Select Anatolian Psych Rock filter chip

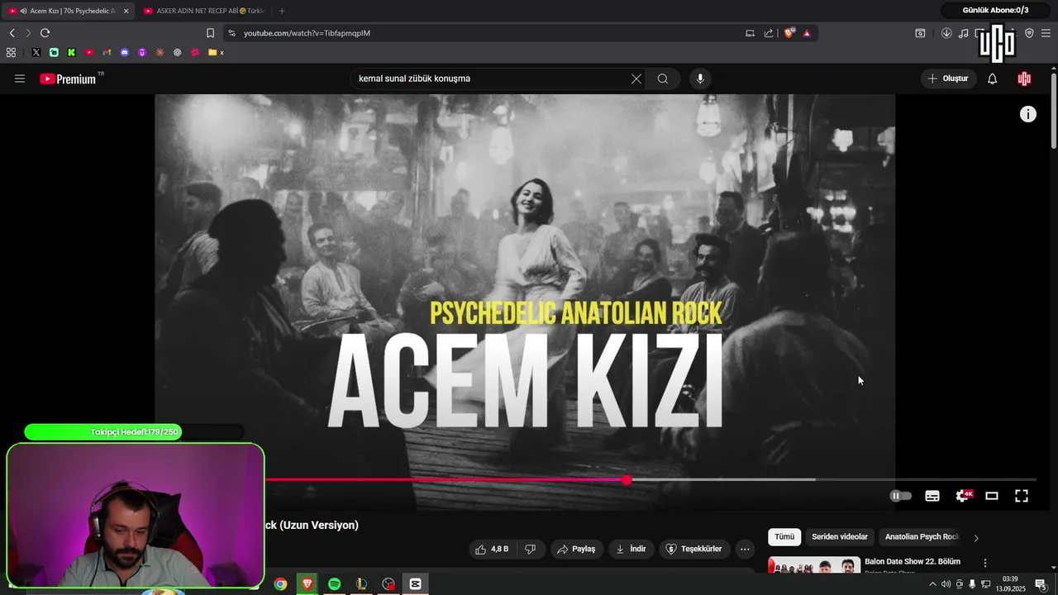(922, 537)
